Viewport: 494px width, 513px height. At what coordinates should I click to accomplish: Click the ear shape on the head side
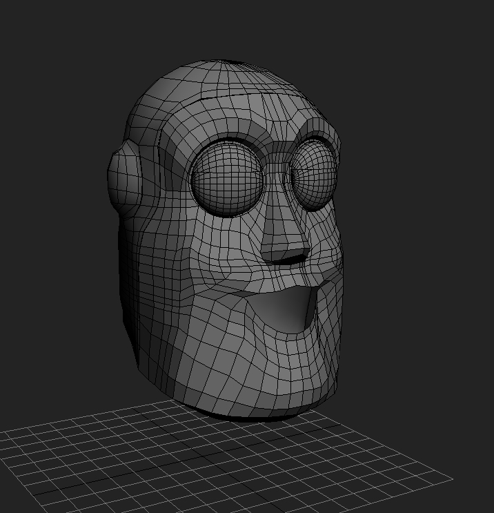pos(125,177)
